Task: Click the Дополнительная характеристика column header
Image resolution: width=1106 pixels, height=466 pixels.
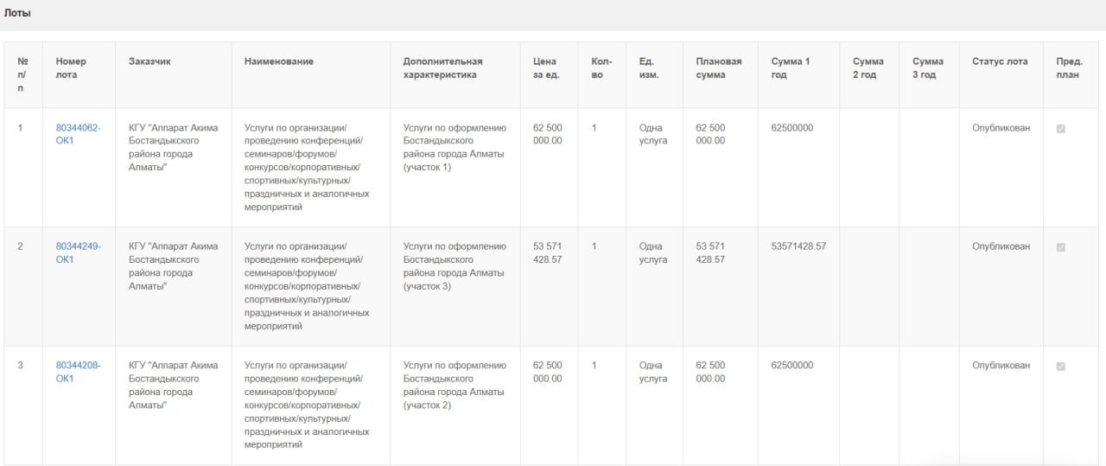Action: (442, 68)
